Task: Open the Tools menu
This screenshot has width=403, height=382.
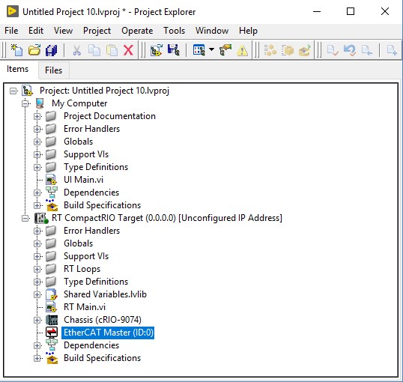Action: [x=175, y=31]
